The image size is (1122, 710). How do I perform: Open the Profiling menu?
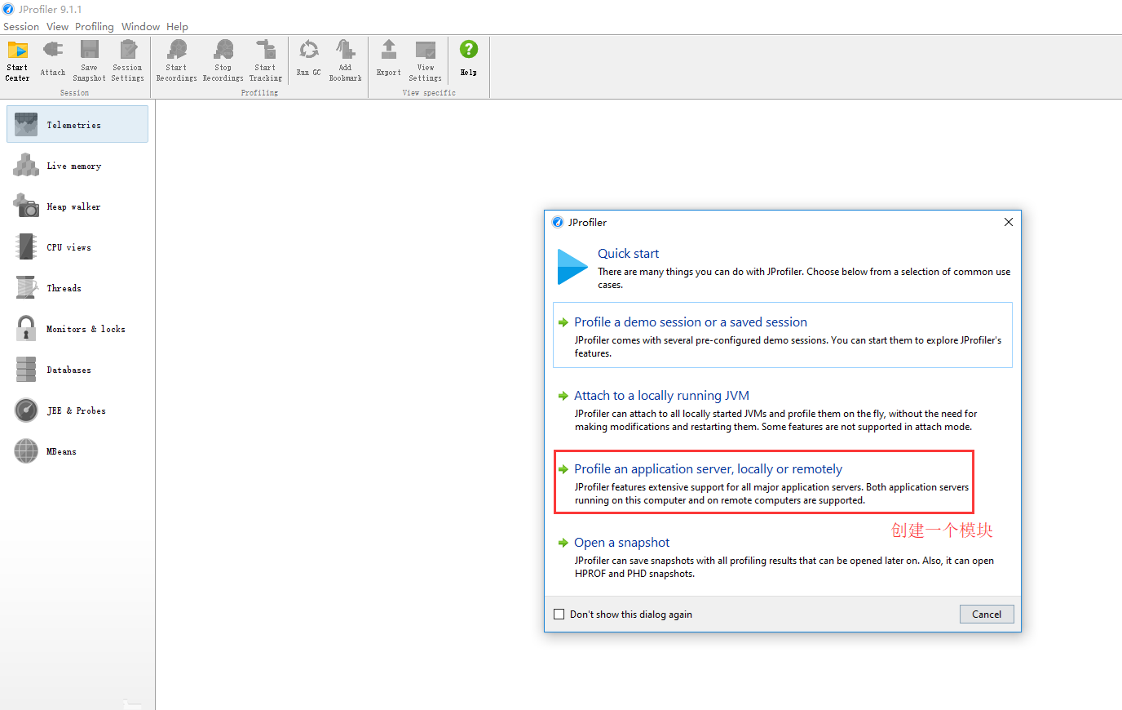pos(95,26)
